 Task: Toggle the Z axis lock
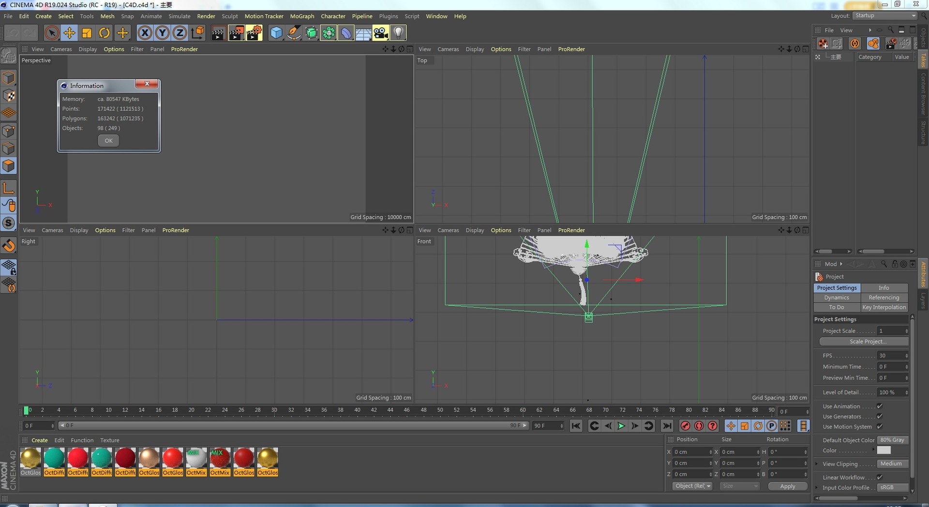tap(180, 33)
